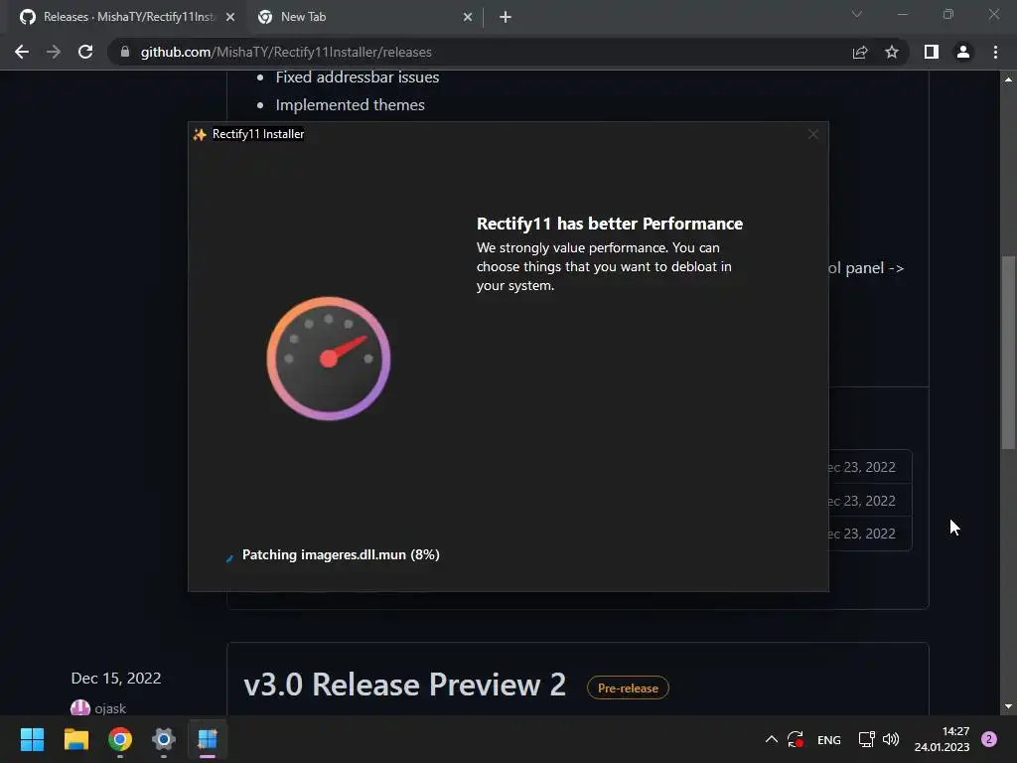Viewport: 1017px width, 763px height.
Task: Click the speedometer performance graphic
Action: 329,358
